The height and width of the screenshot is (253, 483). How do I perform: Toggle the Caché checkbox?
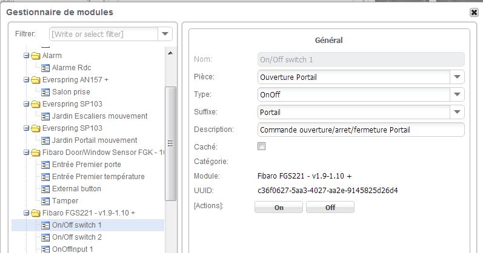click(x=262, y=146)
